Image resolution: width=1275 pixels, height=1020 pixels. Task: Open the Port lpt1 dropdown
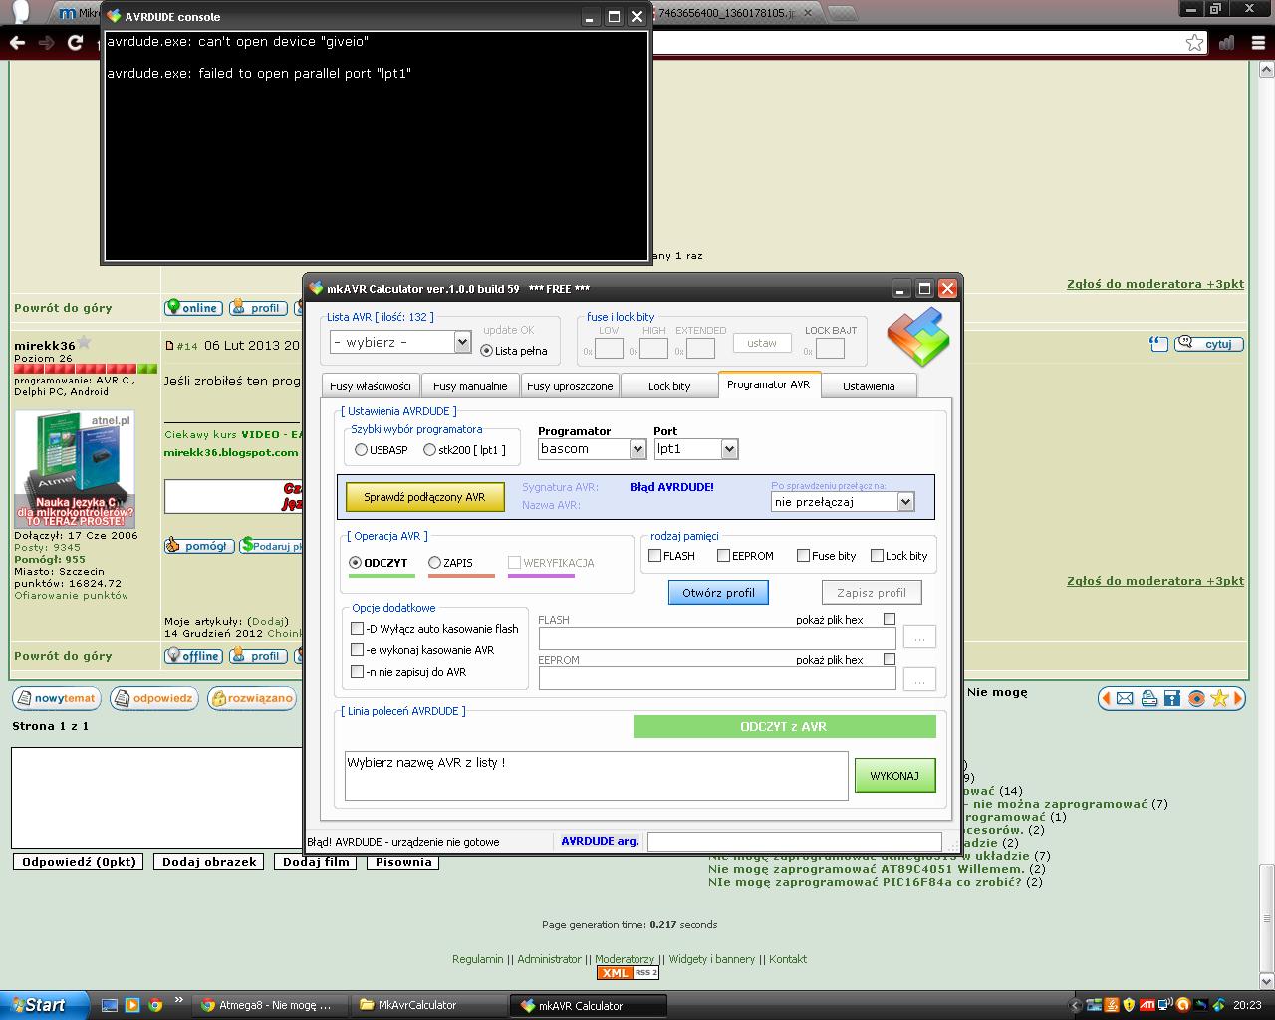[695, 449]
